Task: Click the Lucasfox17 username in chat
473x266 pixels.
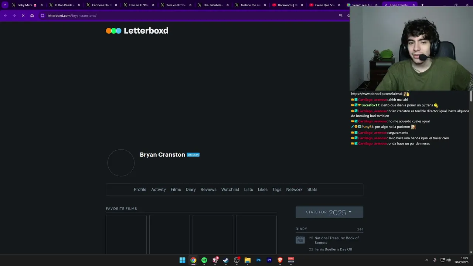Action: 370,105
